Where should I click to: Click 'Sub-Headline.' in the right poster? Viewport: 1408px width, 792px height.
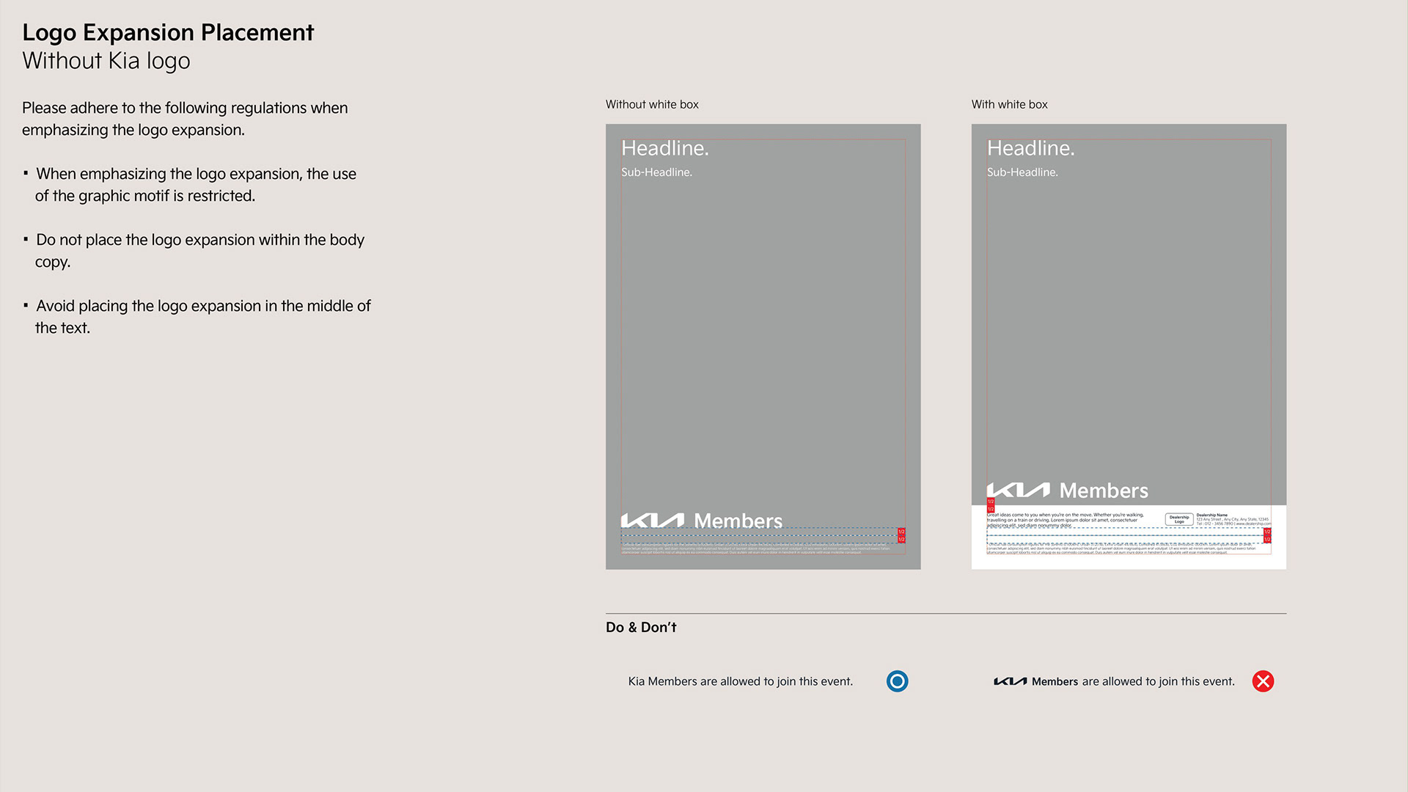pyautogui.click(x=1022, y=172)
